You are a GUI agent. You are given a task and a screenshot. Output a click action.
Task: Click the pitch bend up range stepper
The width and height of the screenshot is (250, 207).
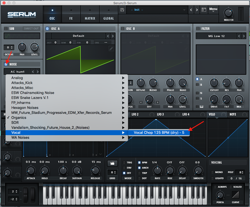coord(13,191)
